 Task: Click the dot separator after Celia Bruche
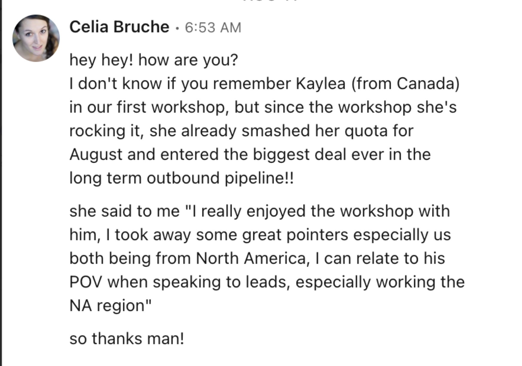177,28
